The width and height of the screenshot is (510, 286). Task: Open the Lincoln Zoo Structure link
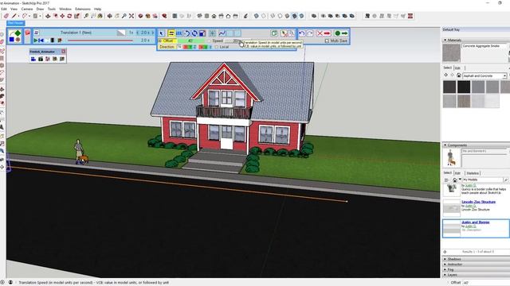478,202
